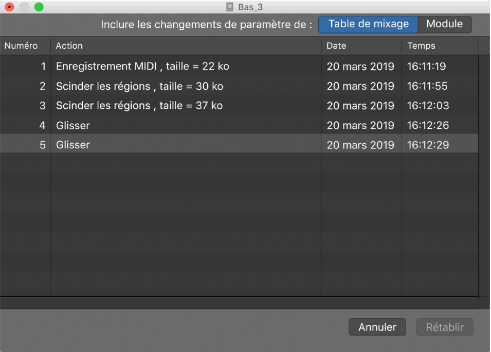Select the Enregistrement MIDI history entry
The image size is (491, 352).
(154, 66)
